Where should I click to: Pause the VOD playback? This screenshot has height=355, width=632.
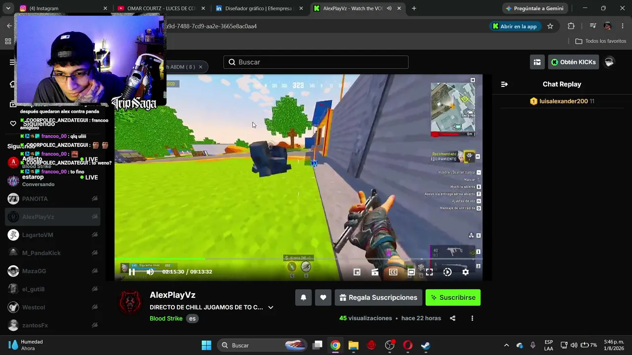(x=132, y=272)
